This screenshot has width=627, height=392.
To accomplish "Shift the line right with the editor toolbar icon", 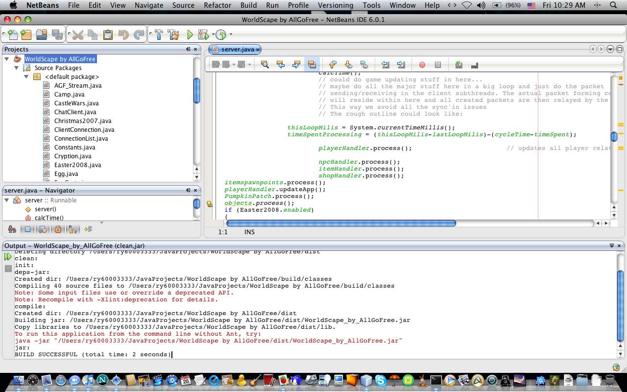I will [401, 64].
